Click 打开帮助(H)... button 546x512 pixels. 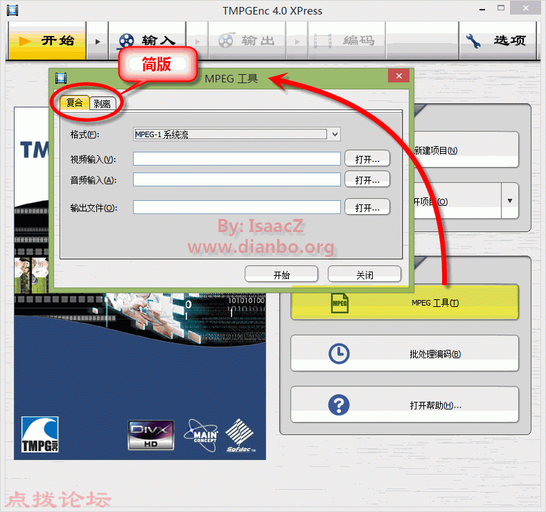[405, 405]
